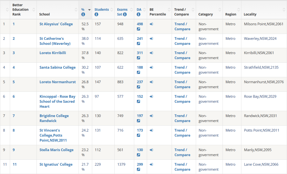
Task: Sort table by the Category column
Action: click(220, 10)
